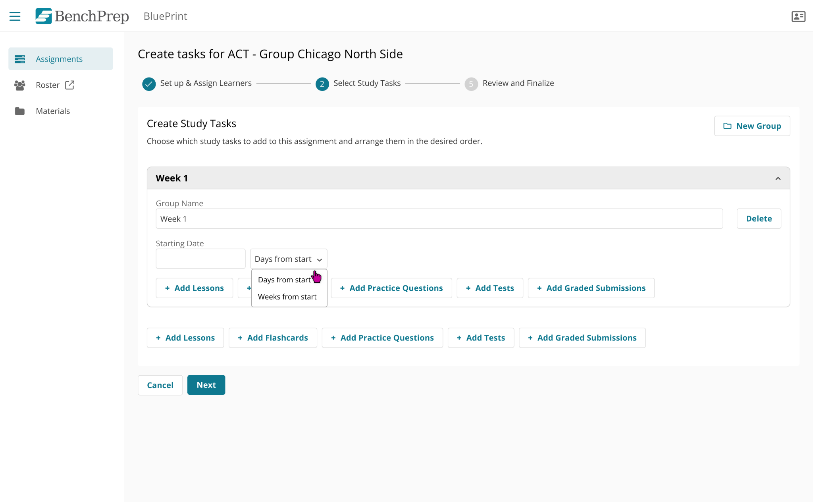Click the Roster people icon
The image size is (813, 502).
pos(20,85)
